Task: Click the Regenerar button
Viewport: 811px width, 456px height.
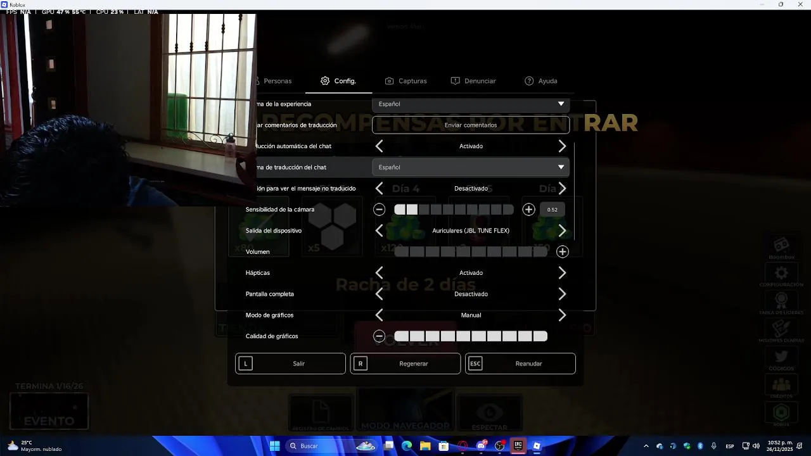Action: tap(405, 364)
